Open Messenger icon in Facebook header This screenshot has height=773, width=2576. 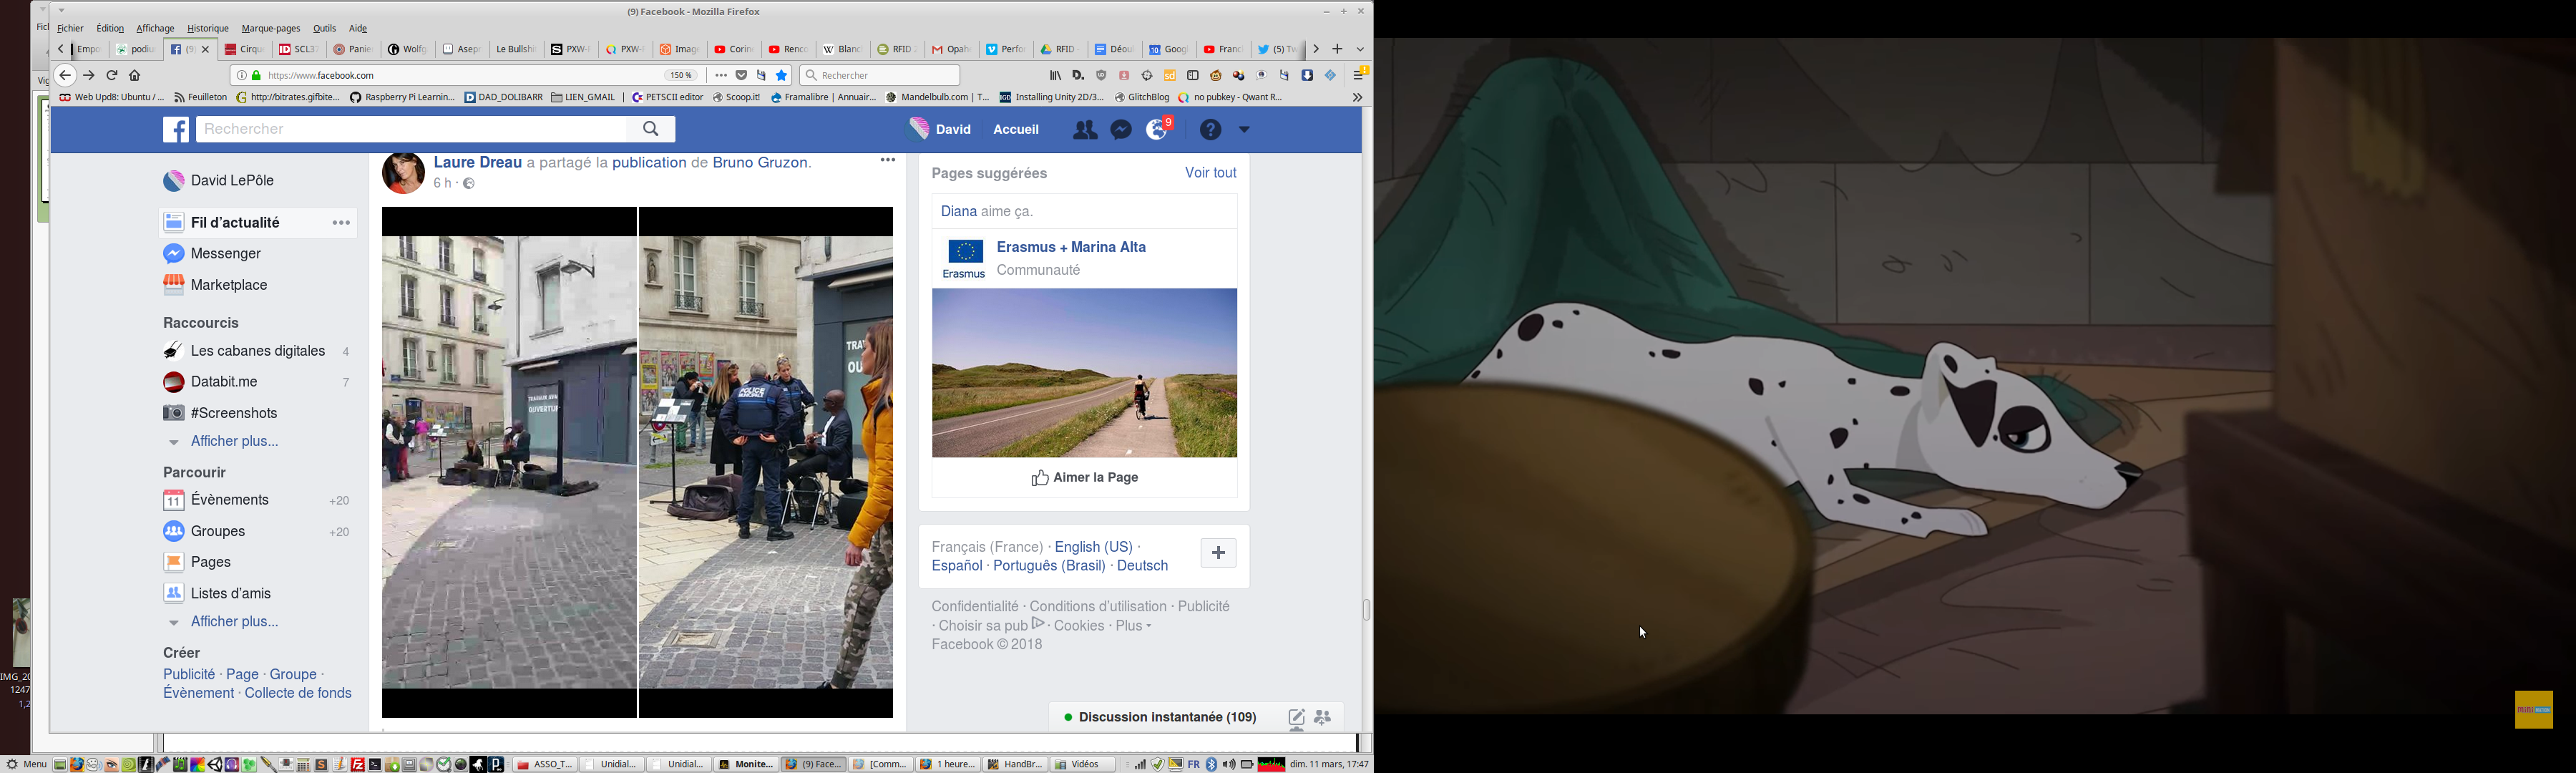coord(1122,130)
